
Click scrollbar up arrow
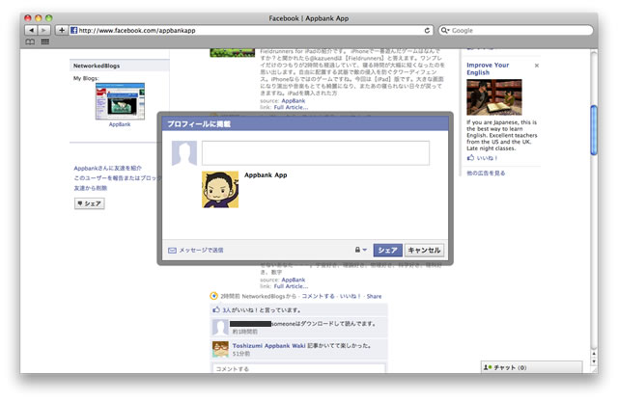[594, 354]
